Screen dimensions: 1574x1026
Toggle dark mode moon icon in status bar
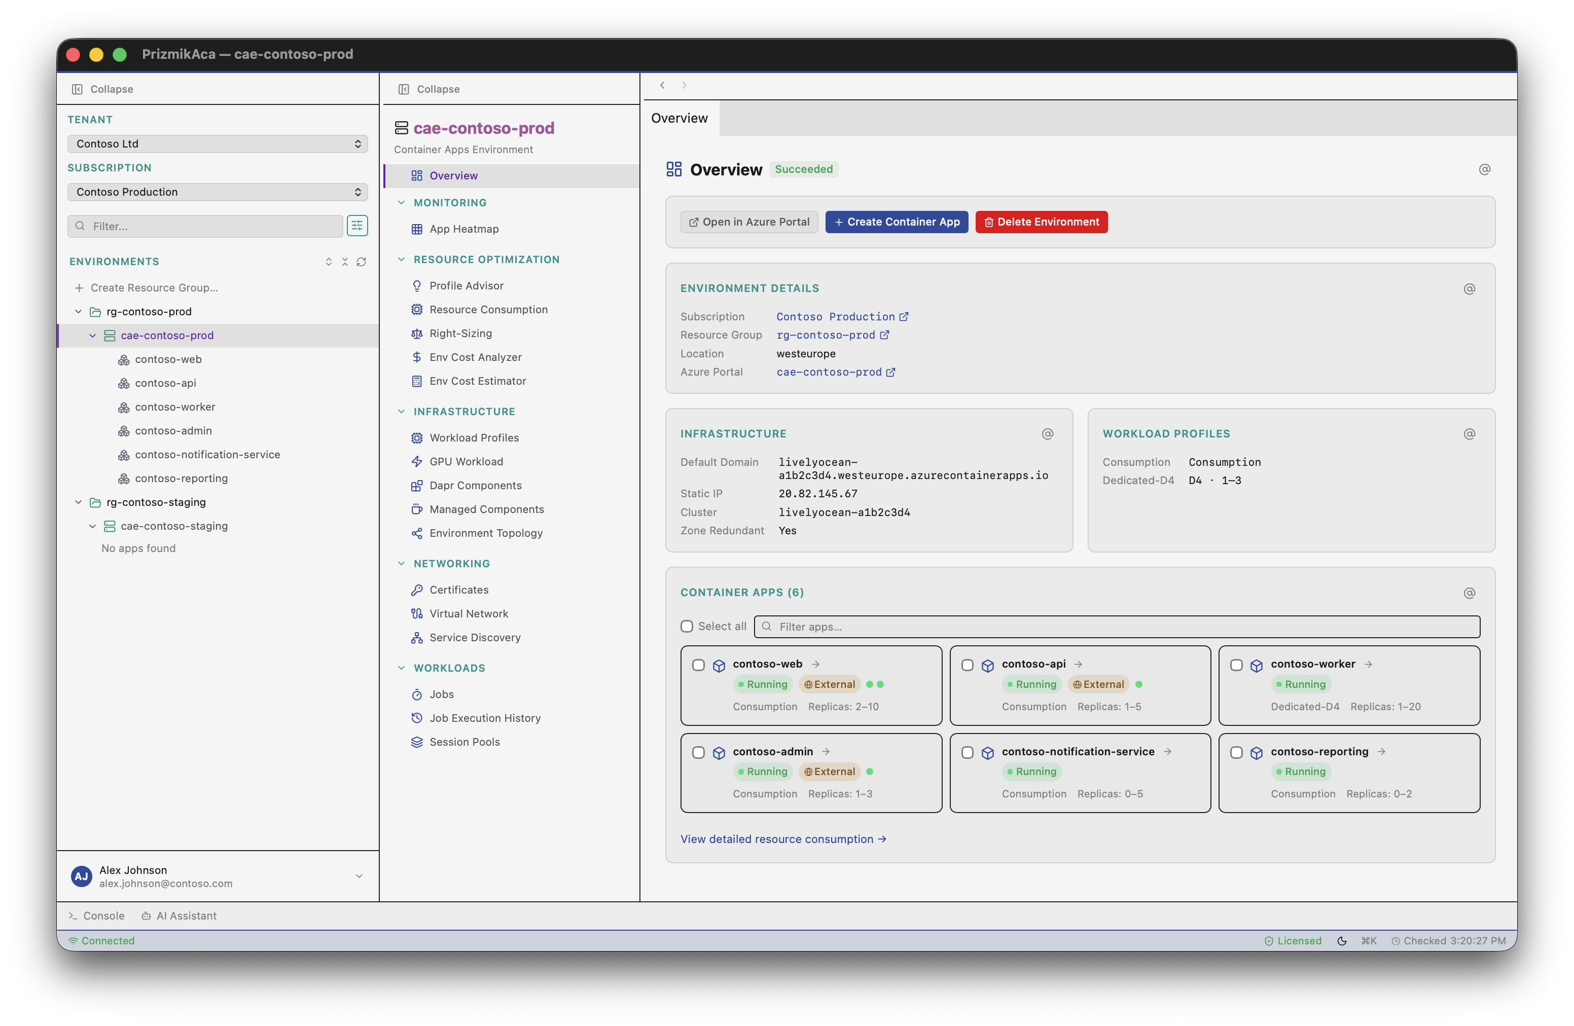pyautogui.click(x=1341, y=941)
